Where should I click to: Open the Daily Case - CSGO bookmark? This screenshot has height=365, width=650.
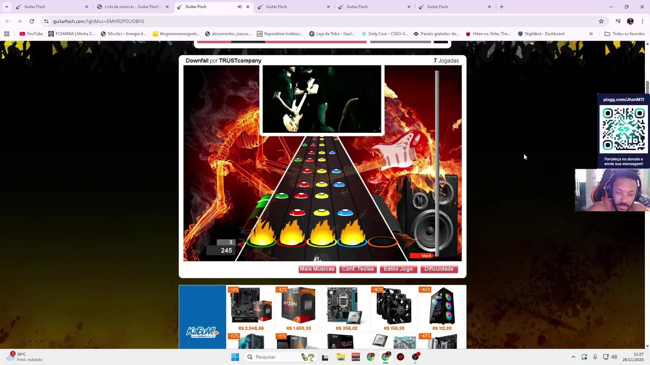384,34
